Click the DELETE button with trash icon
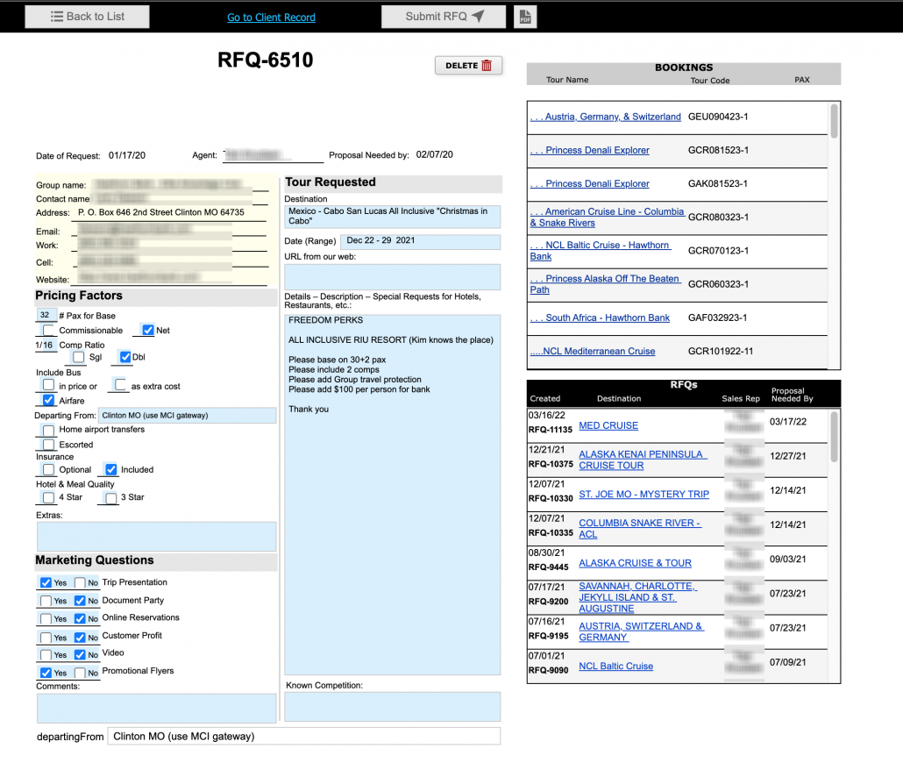The width and height of the screenshot is (903, 763). (x=468, y=66)
